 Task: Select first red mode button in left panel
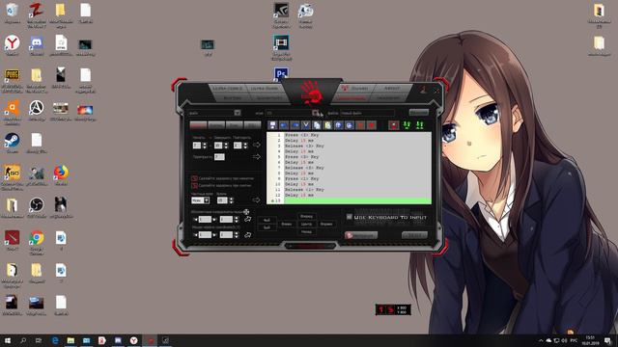[198, 125]
